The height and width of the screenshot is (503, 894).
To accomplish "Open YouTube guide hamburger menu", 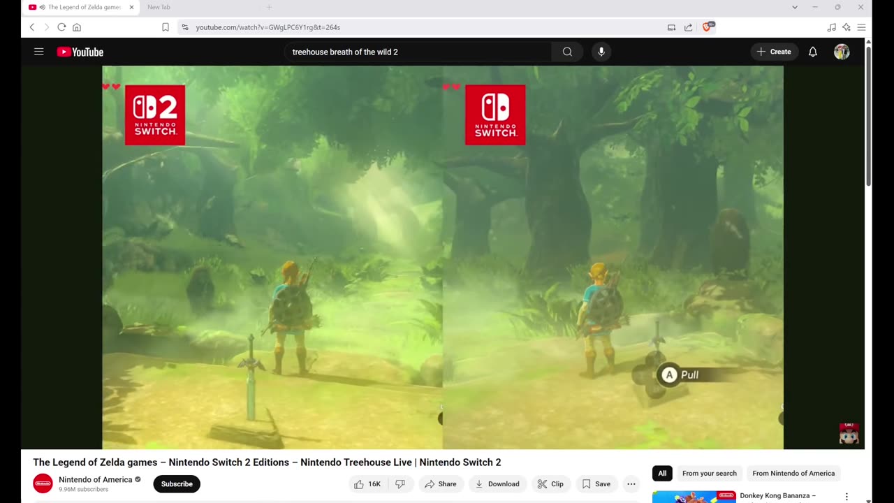I will click(x=39, y=52).
